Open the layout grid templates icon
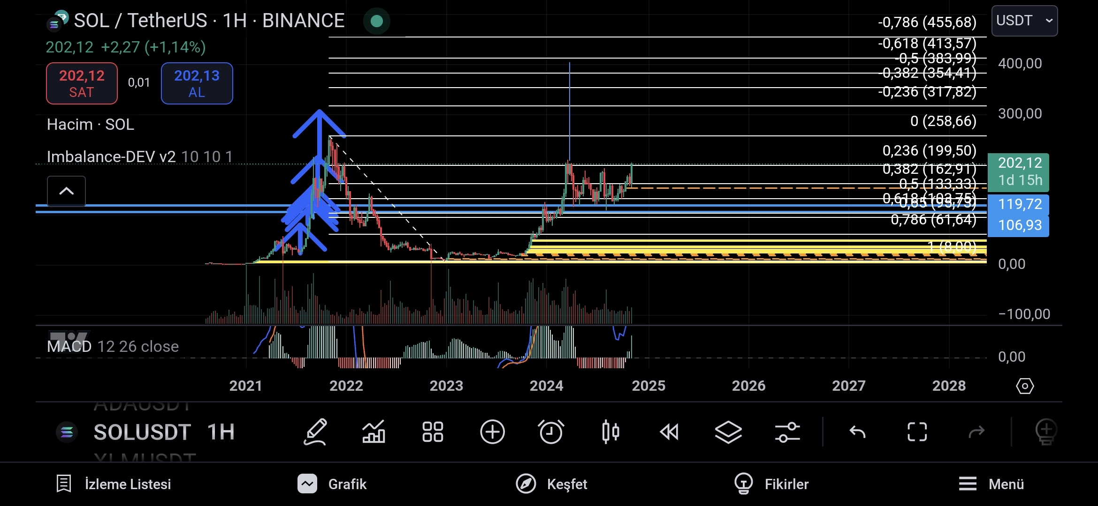1098x506 pixels. coord(433,432)
